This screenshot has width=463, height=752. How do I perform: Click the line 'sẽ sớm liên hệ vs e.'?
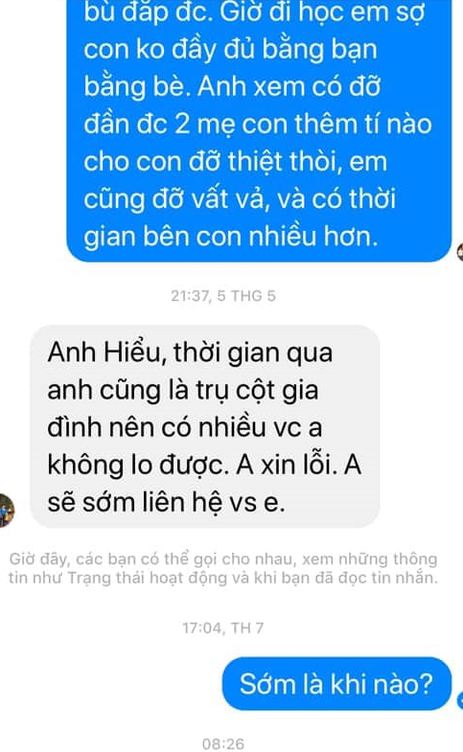coord(167,503)
